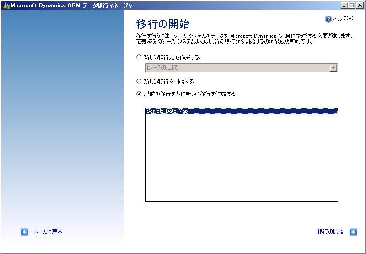
Task: Click the 移行の開始 link at bottom right
Action: pyautogui.click(x=330, y=232)
